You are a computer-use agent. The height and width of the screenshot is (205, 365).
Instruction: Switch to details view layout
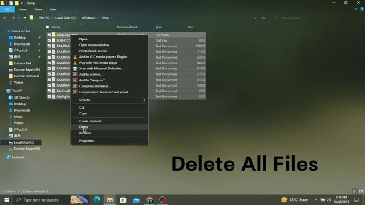point(354,191)
